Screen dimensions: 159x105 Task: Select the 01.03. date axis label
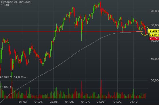[23, 102]
